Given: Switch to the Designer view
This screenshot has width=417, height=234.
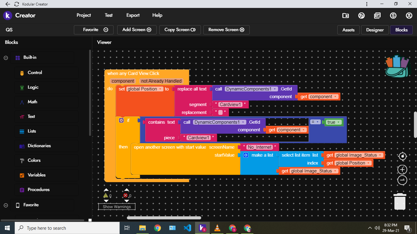Looking at the screenshot, I should point(375,30).
